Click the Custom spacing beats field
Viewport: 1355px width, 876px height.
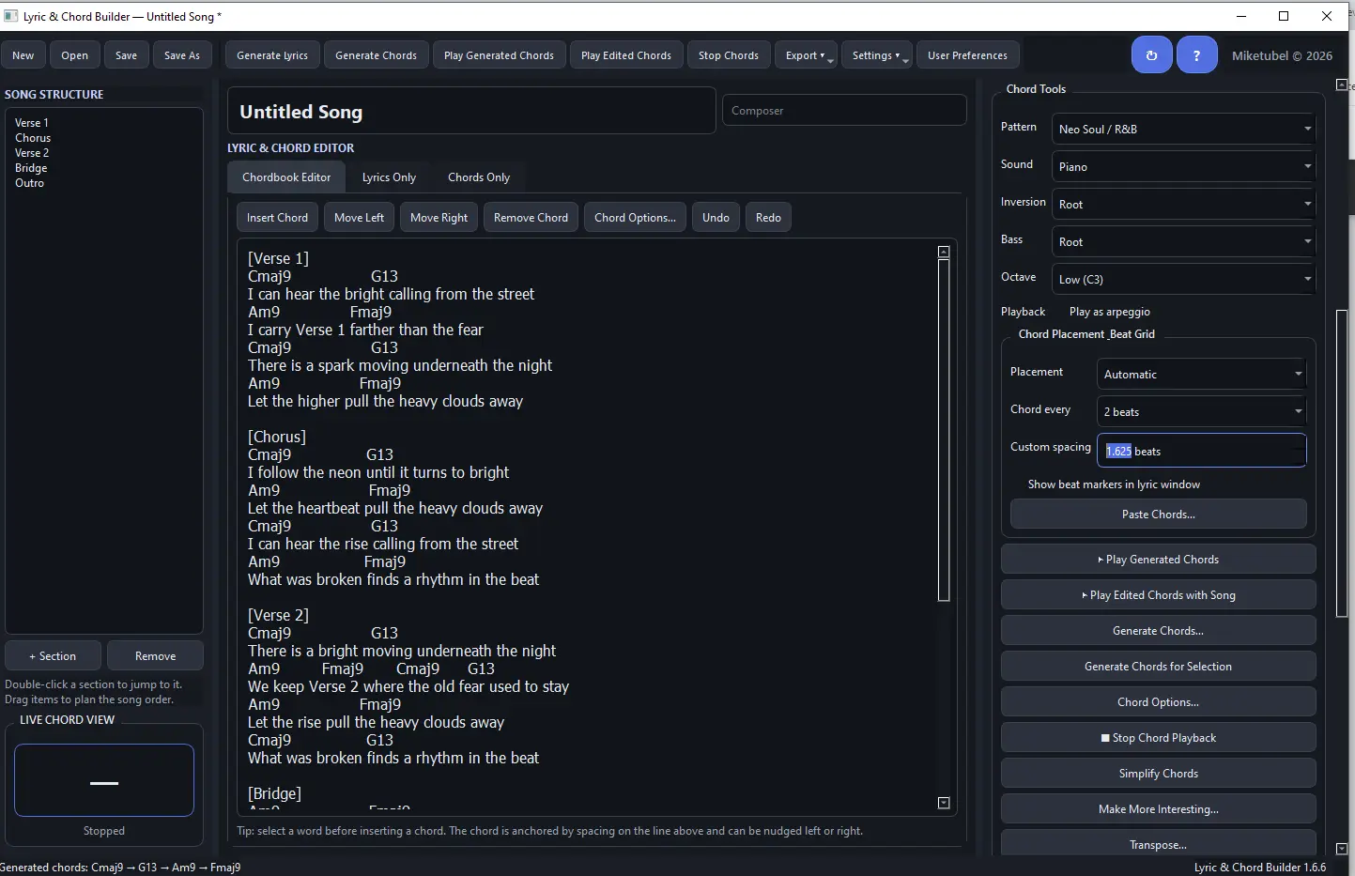coord(1201,451)
